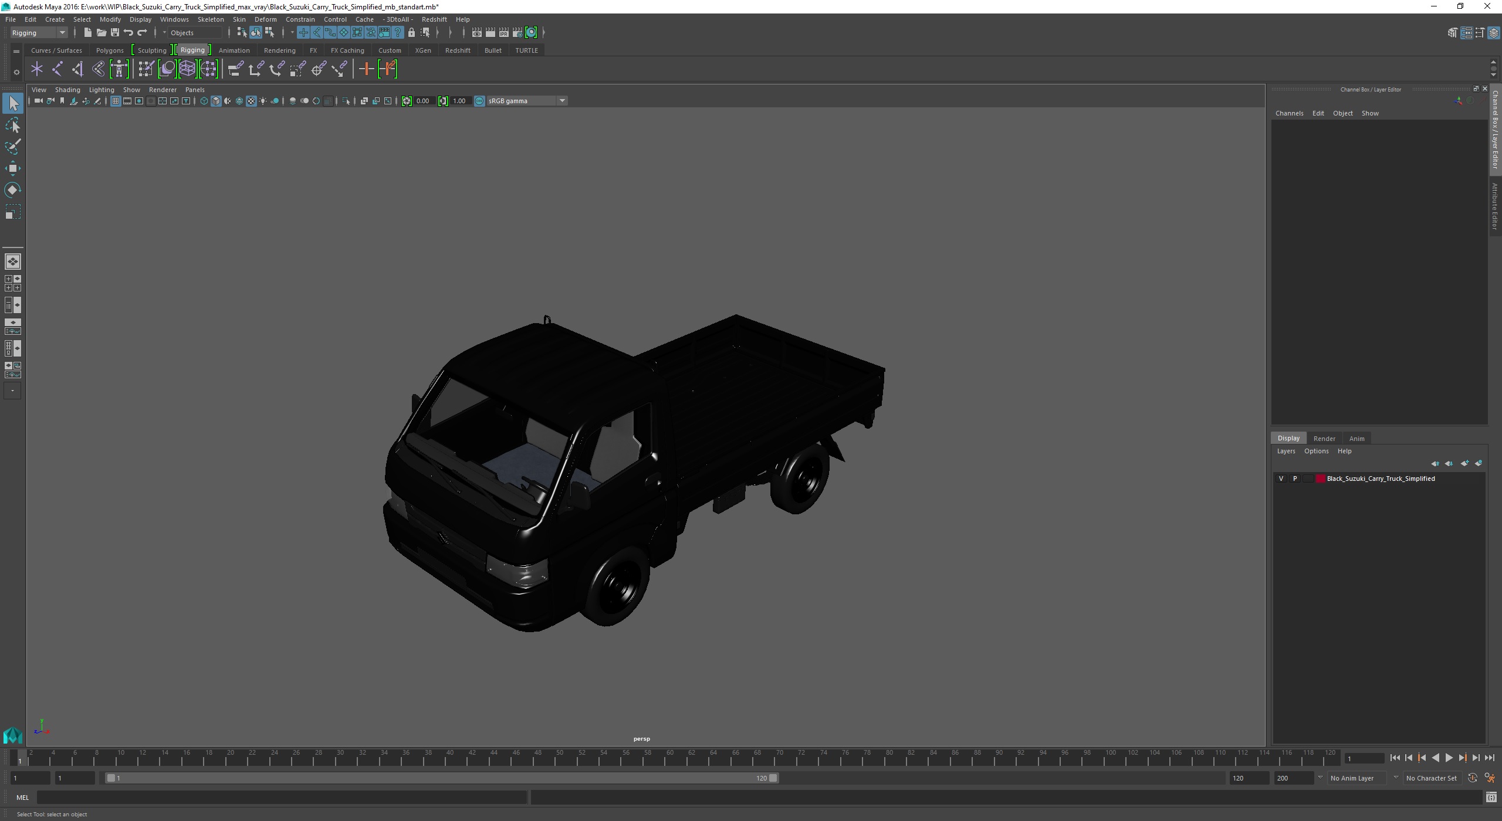The width and height of the screenshot is (1502, 821).
Task: Open the iRGB gamma display dropdown
Action: tap(562, 100)
